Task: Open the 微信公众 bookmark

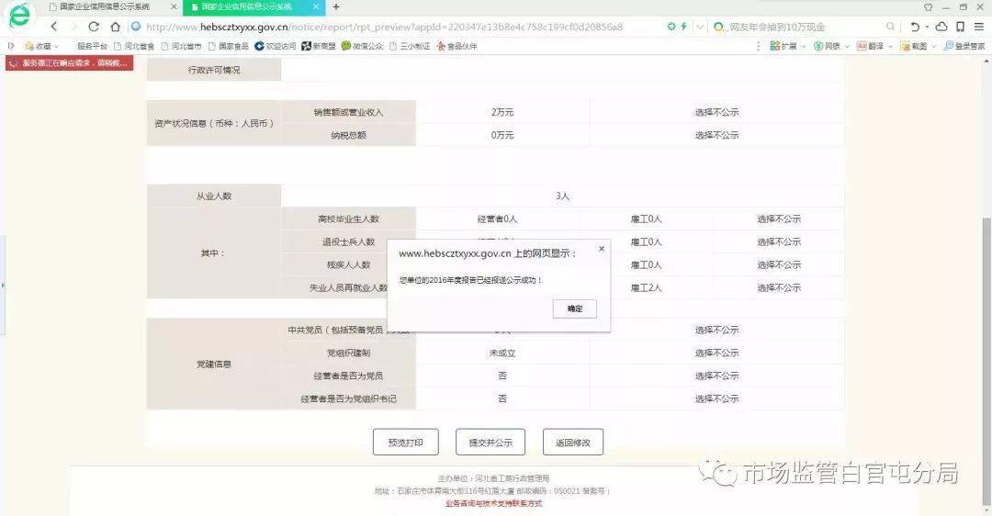Action: coord(363,46)
